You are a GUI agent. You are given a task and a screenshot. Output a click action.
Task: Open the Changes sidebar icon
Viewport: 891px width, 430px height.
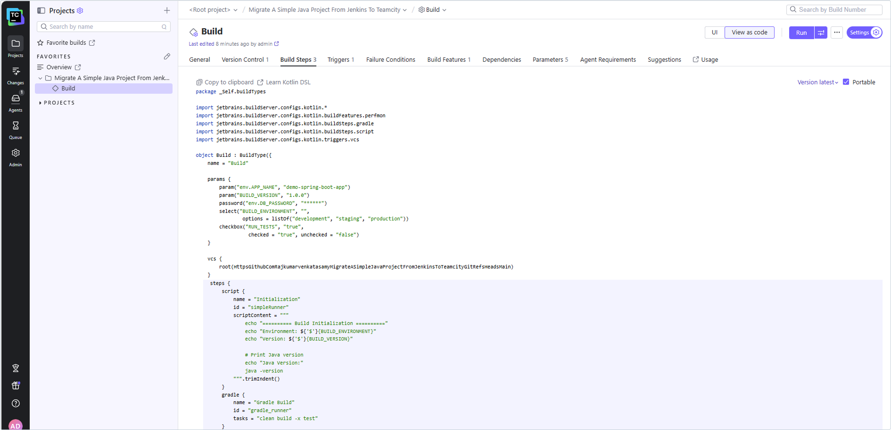[16, 75]
